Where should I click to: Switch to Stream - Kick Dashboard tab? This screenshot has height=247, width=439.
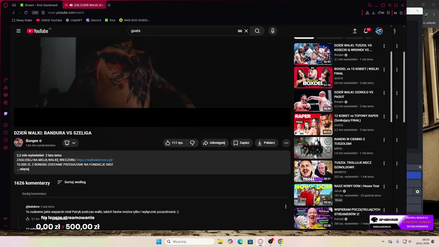(x=39, y=5)
